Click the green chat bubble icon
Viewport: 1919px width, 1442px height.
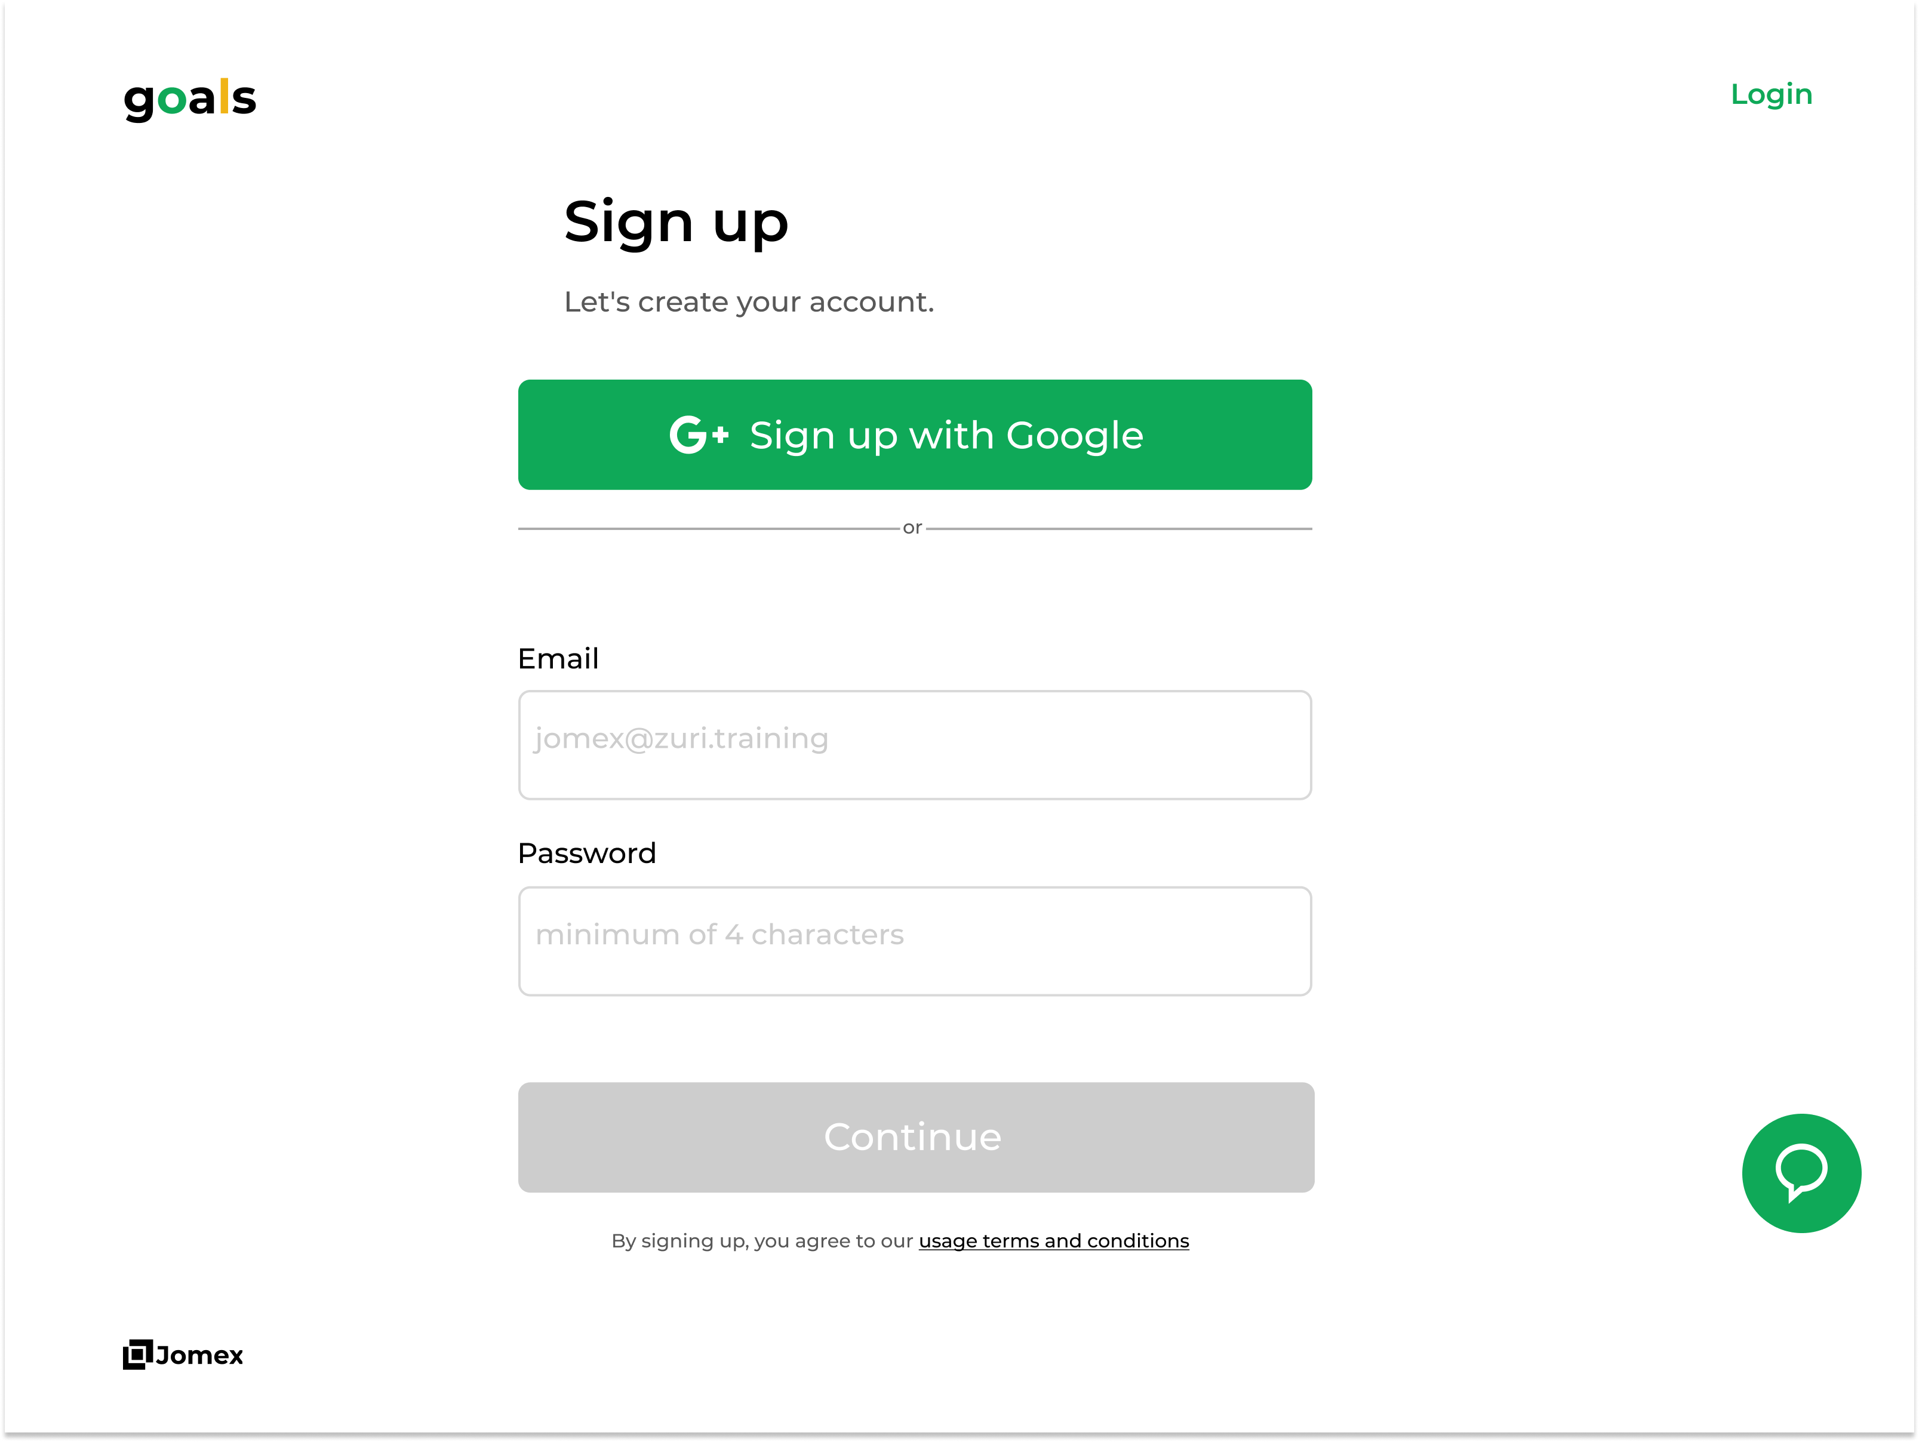pyautogui.click(x=1801, y=1172)
